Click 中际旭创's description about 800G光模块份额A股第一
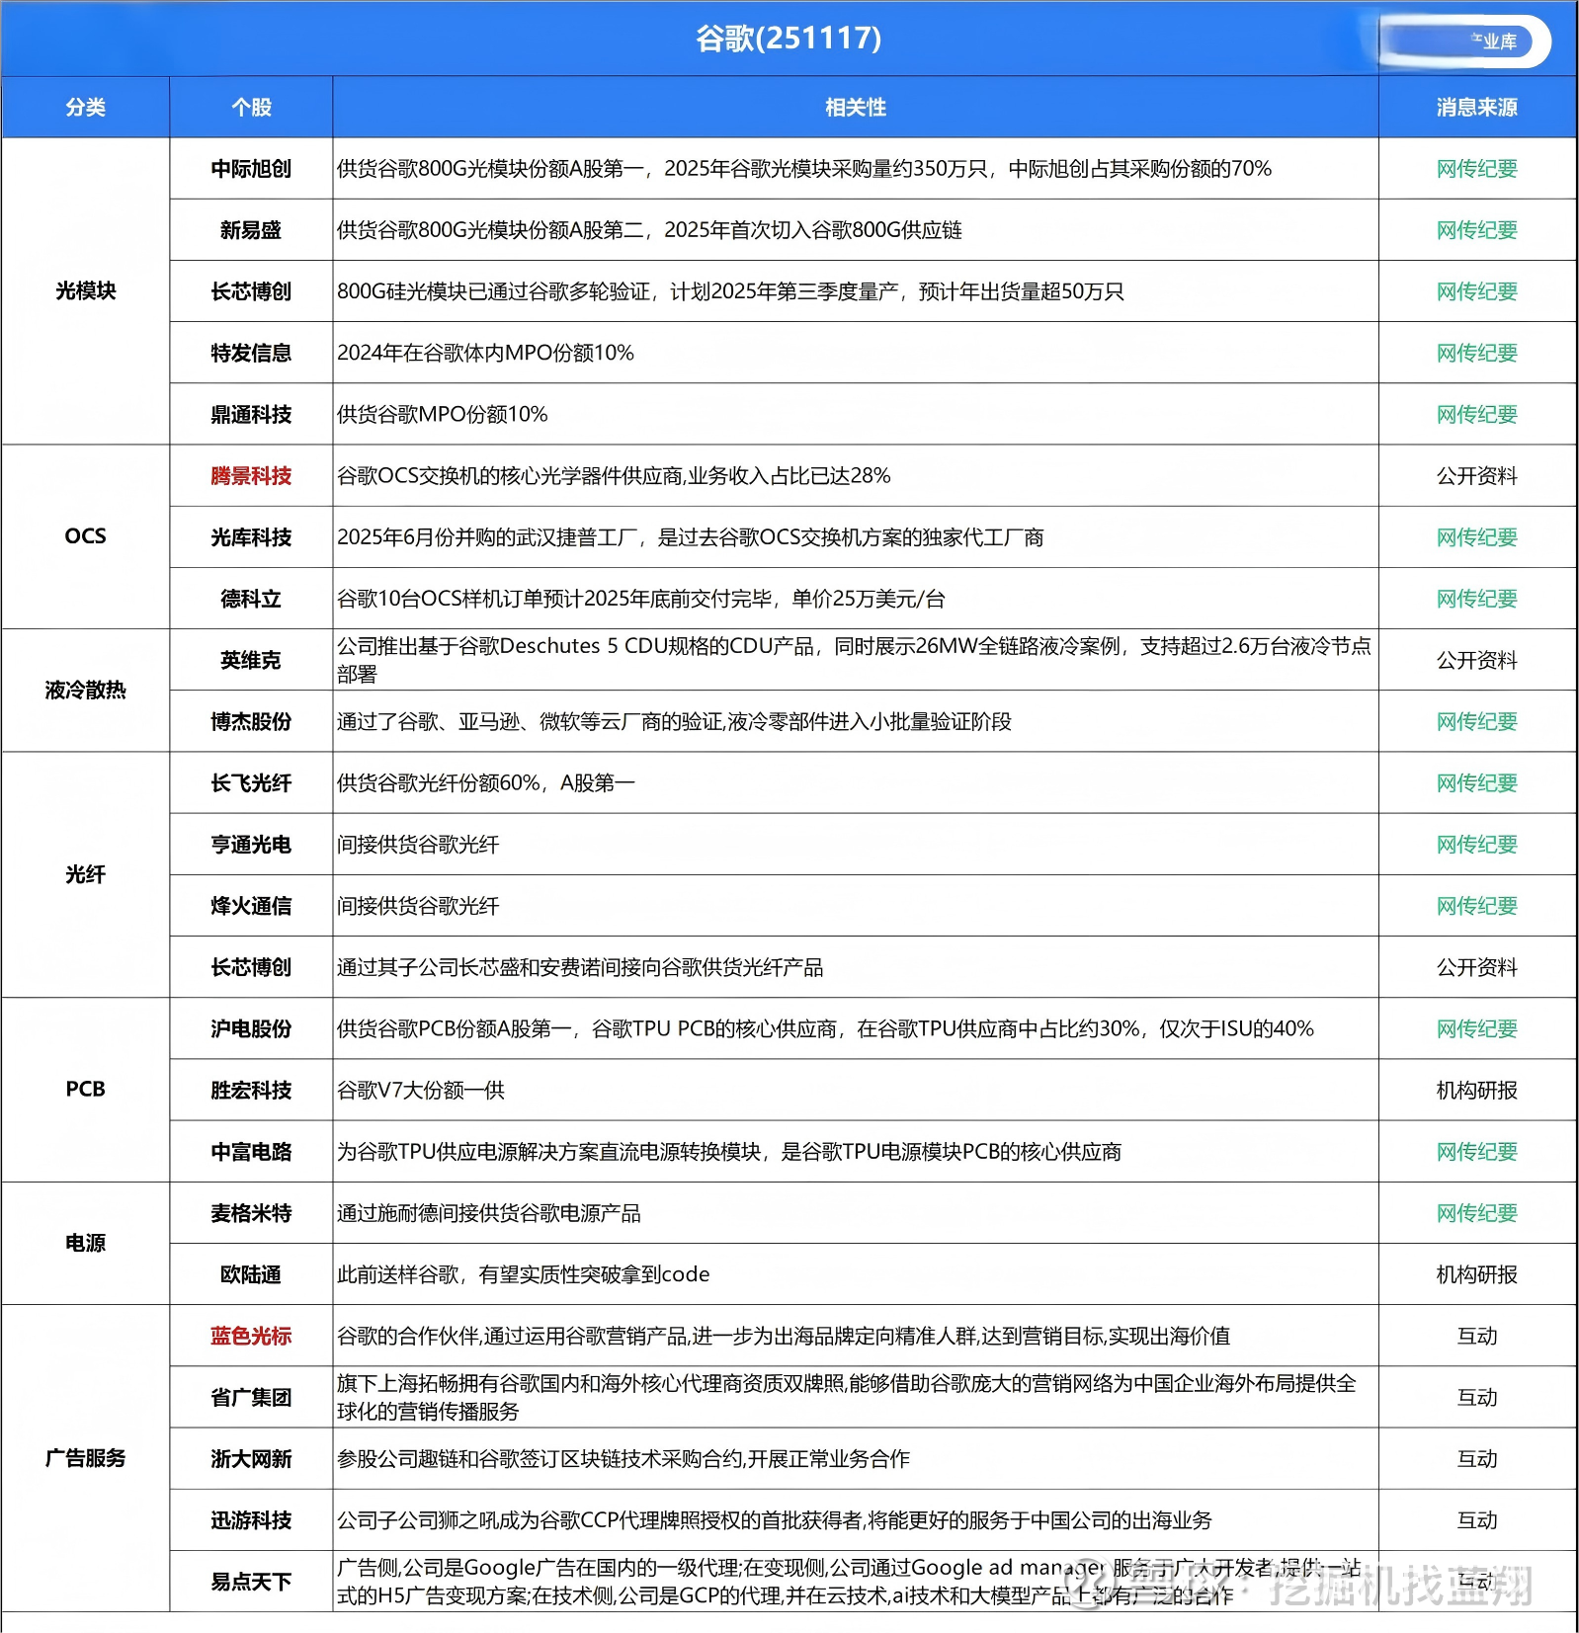Screen dimensions: 1579x1633 pyautogui.click(x=804, y=169)
